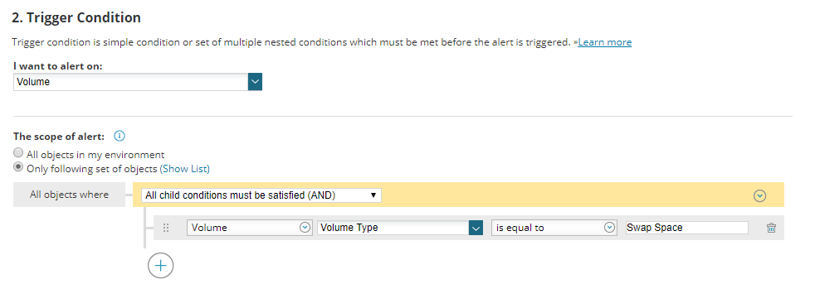Click the circular arrow in the 'is equal to' field
The height and width of the screenshot is (308, 815).
click(x=610, y=228)
